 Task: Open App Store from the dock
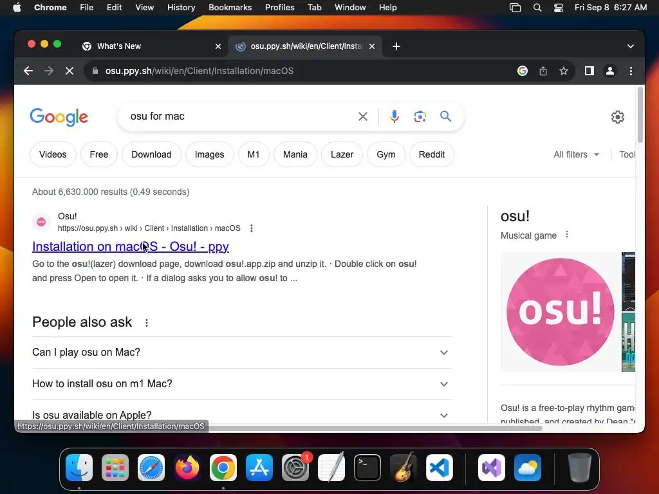tap(259, 468)
